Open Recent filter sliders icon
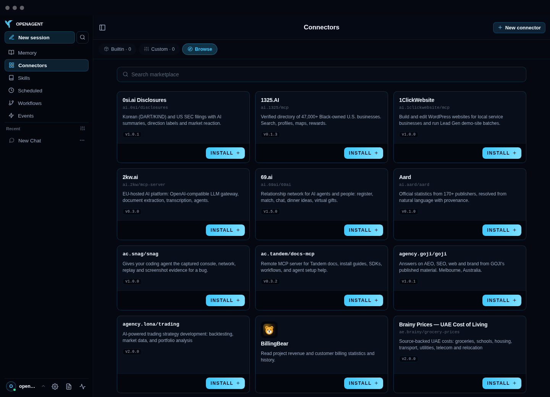Screen dimensions: 550x397 tap(82, 129)
